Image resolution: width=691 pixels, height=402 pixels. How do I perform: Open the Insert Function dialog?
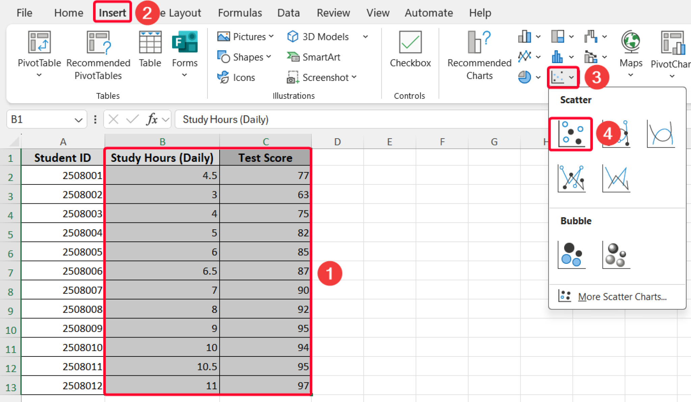[152, 119]
